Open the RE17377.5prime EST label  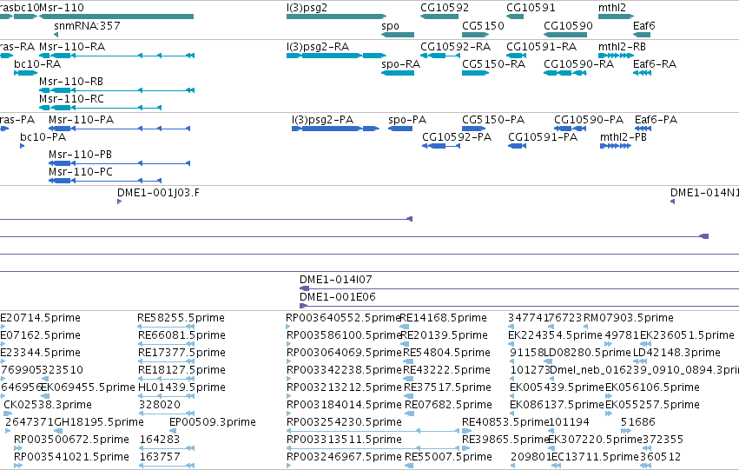181,353
